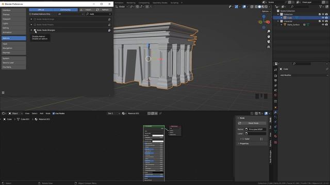Image resolution: width=330 pixels, height=185 pixels.
Task: Open Themes section in Blender Preferences
Action: (14, 14)
